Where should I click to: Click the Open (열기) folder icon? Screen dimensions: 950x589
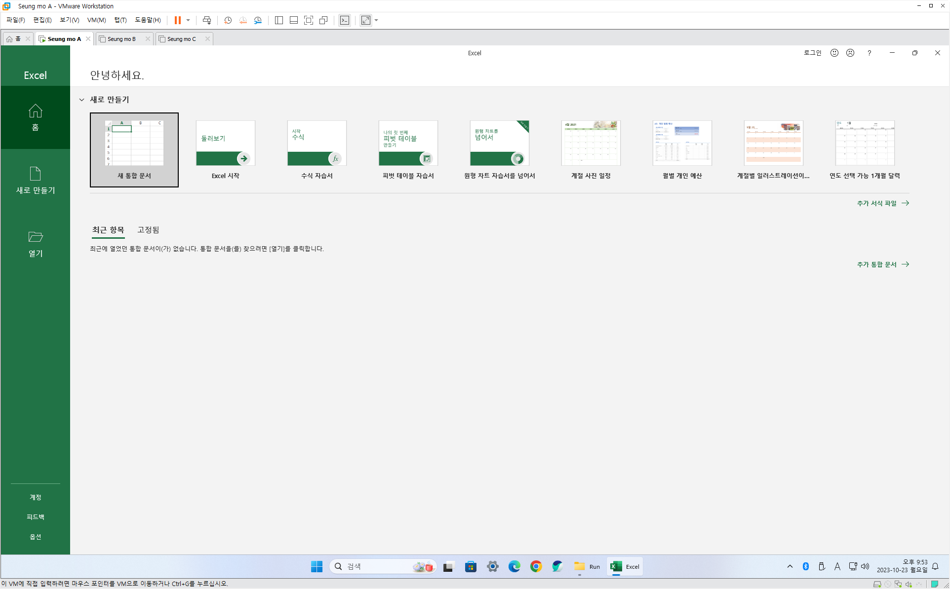point(35,237)
